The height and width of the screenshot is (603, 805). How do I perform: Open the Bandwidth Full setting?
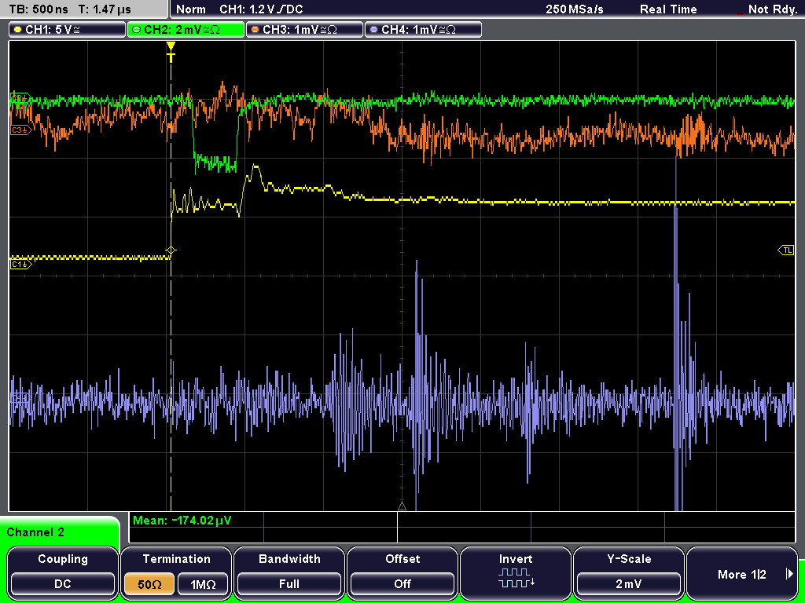pyautogui.click(x=289, y=583)
